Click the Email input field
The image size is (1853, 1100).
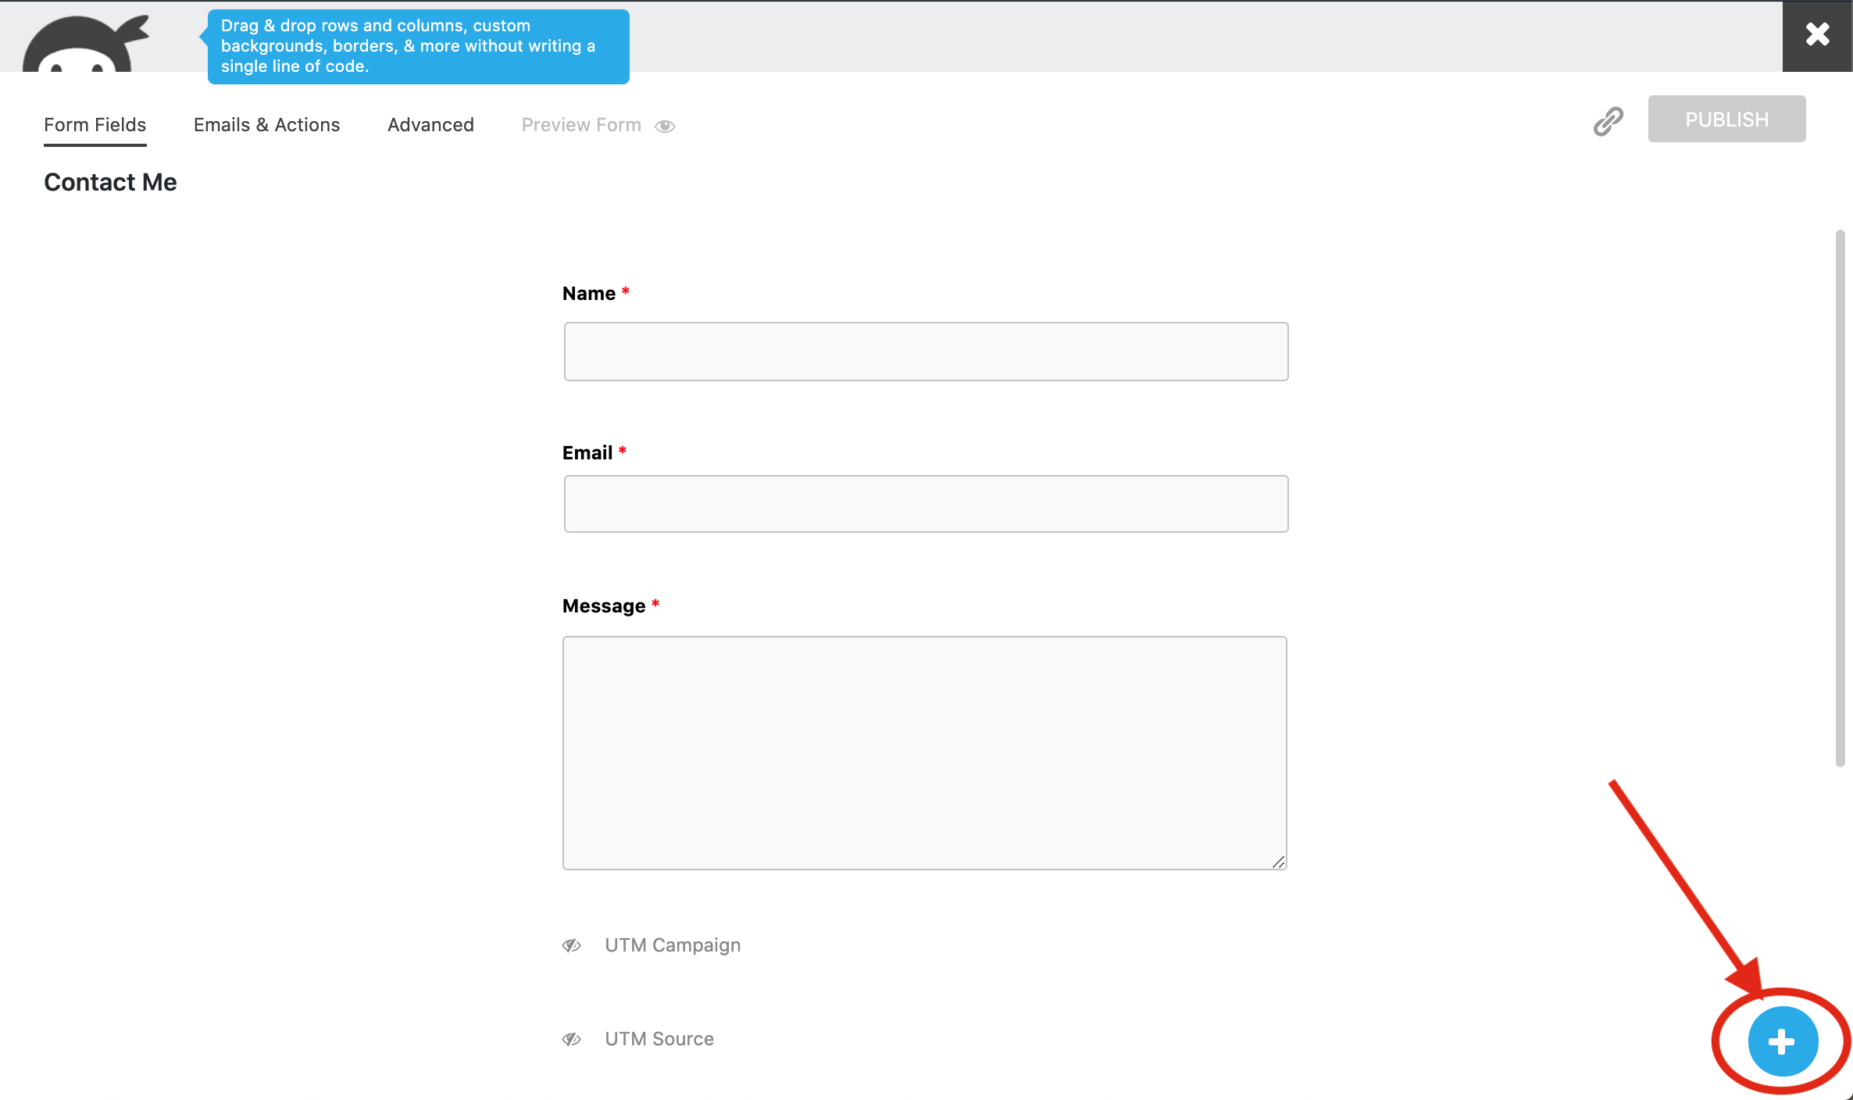click(926, 503)
